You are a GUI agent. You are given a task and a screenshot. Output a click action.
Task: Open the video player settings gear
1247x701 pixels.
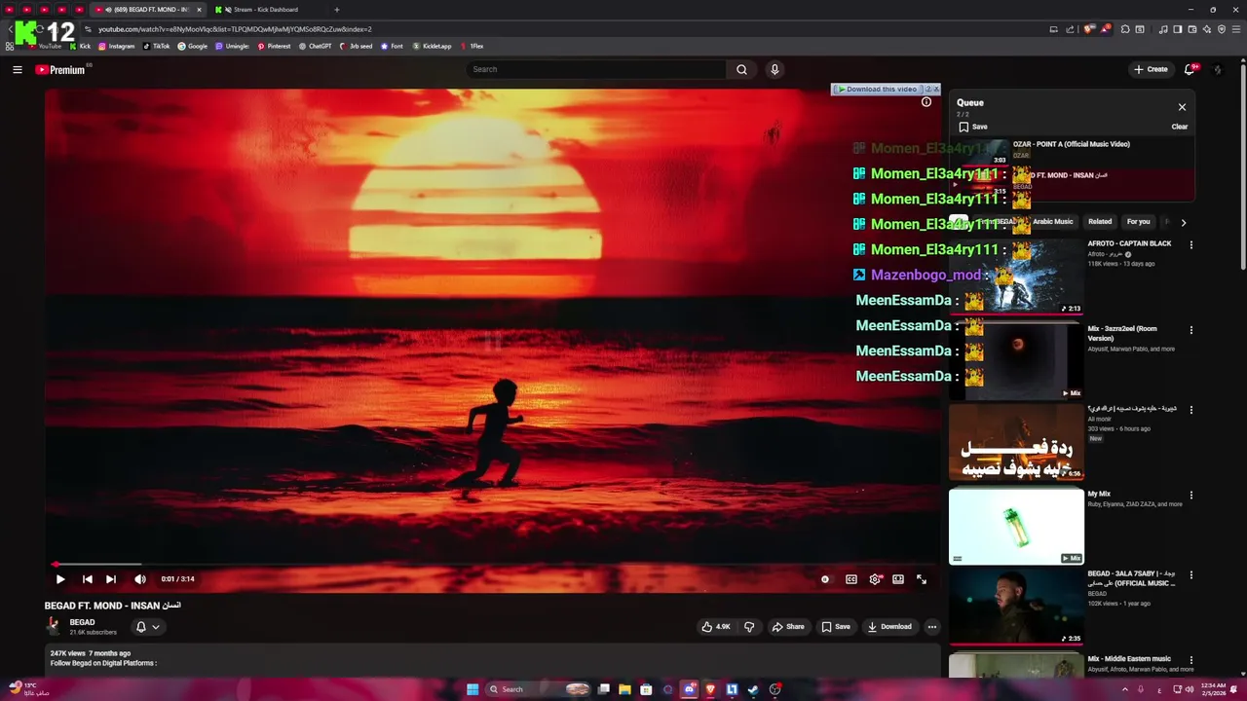click(875, 579)
